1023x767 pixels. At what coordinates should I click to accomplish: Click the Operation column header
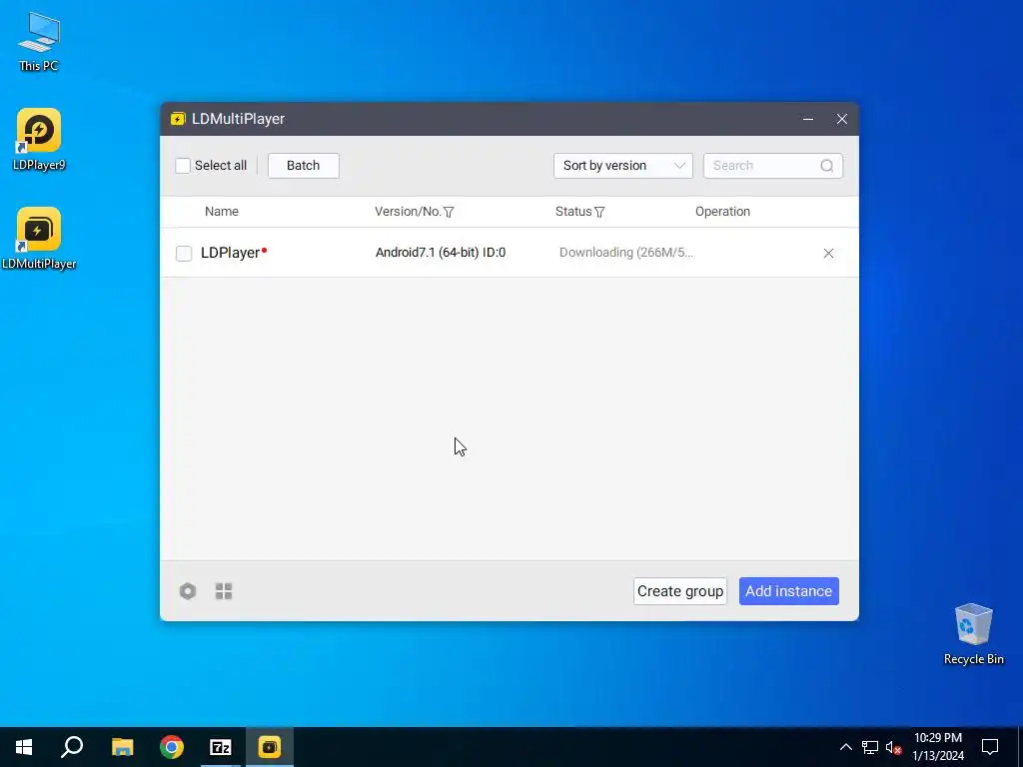723,212
